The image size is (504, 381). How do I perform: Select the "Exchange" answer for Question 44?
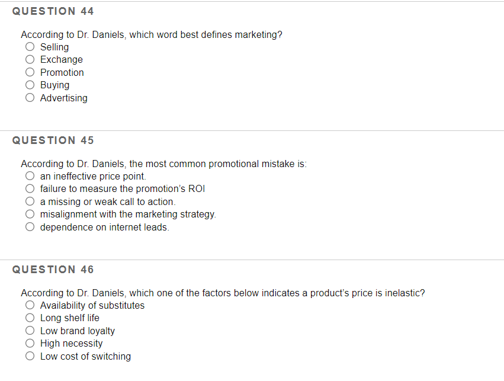click(x=30, y=59)
